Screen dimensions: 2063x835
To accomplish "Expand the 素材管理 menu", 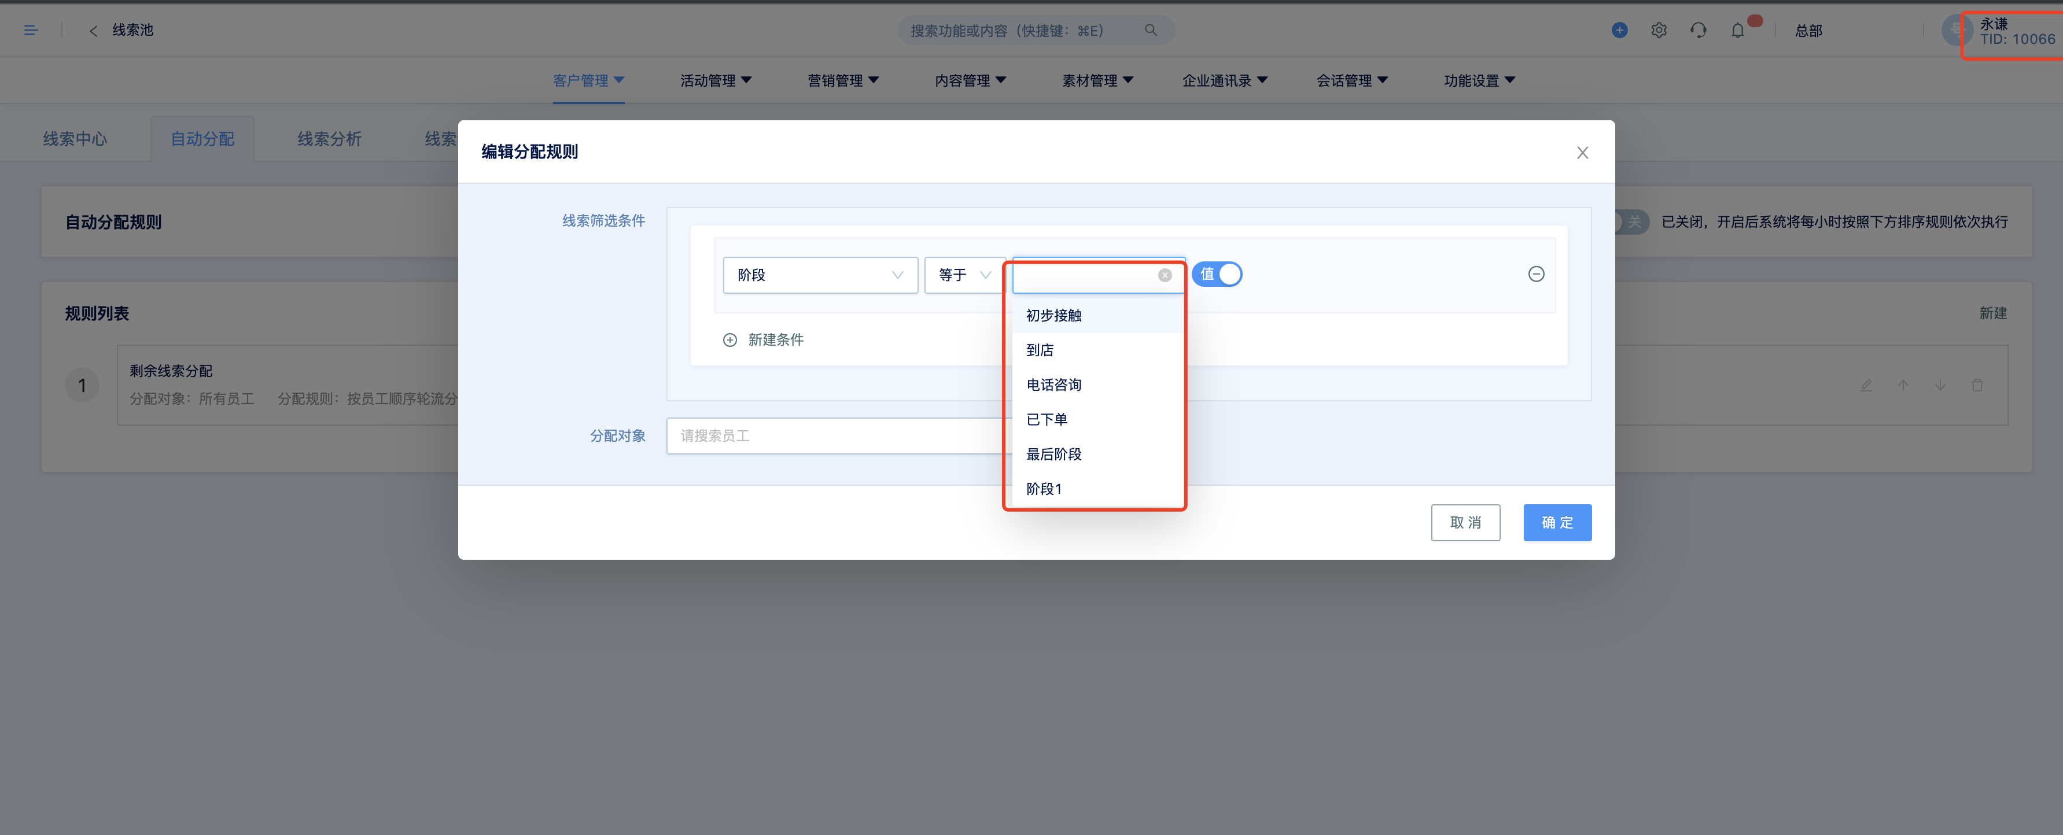I will [1098, 81].
